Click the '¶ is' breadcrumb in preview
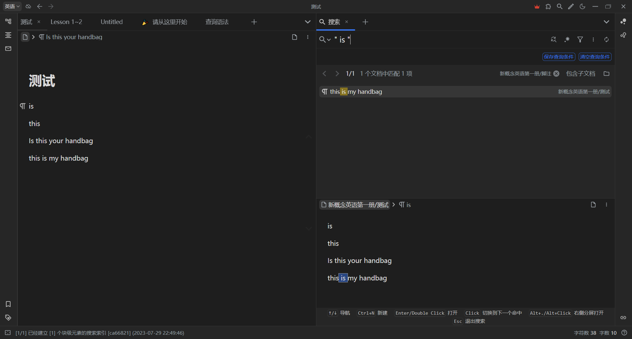The height and width of the screenshot is (339, 632). (x=405, y=205)
